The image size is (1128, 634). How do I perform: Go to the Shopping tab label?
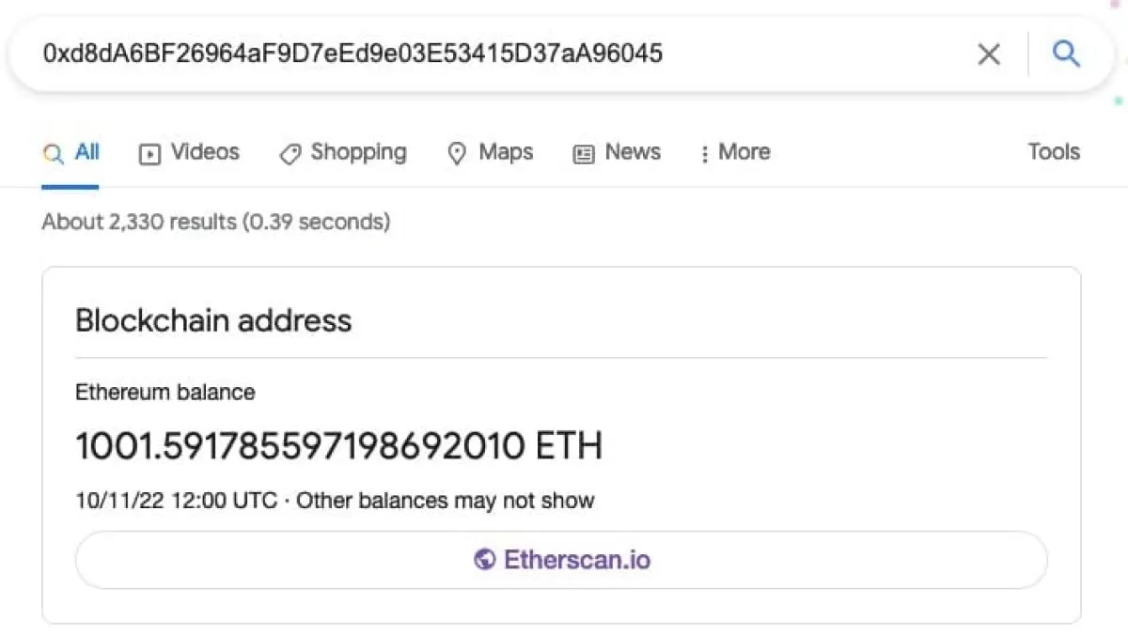[358, 152]
